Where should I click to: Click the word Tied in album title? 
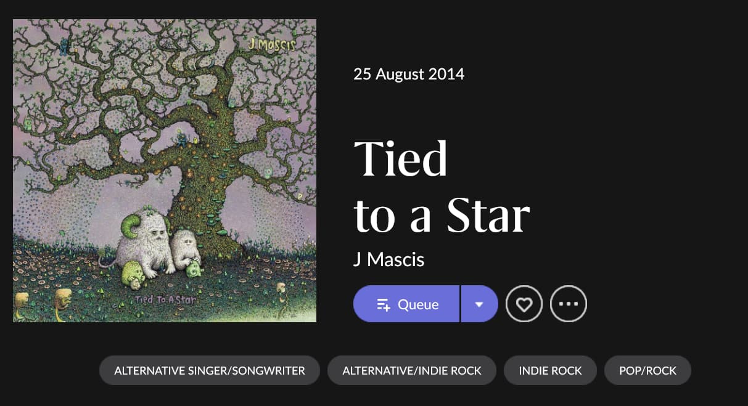pos(400,158)
